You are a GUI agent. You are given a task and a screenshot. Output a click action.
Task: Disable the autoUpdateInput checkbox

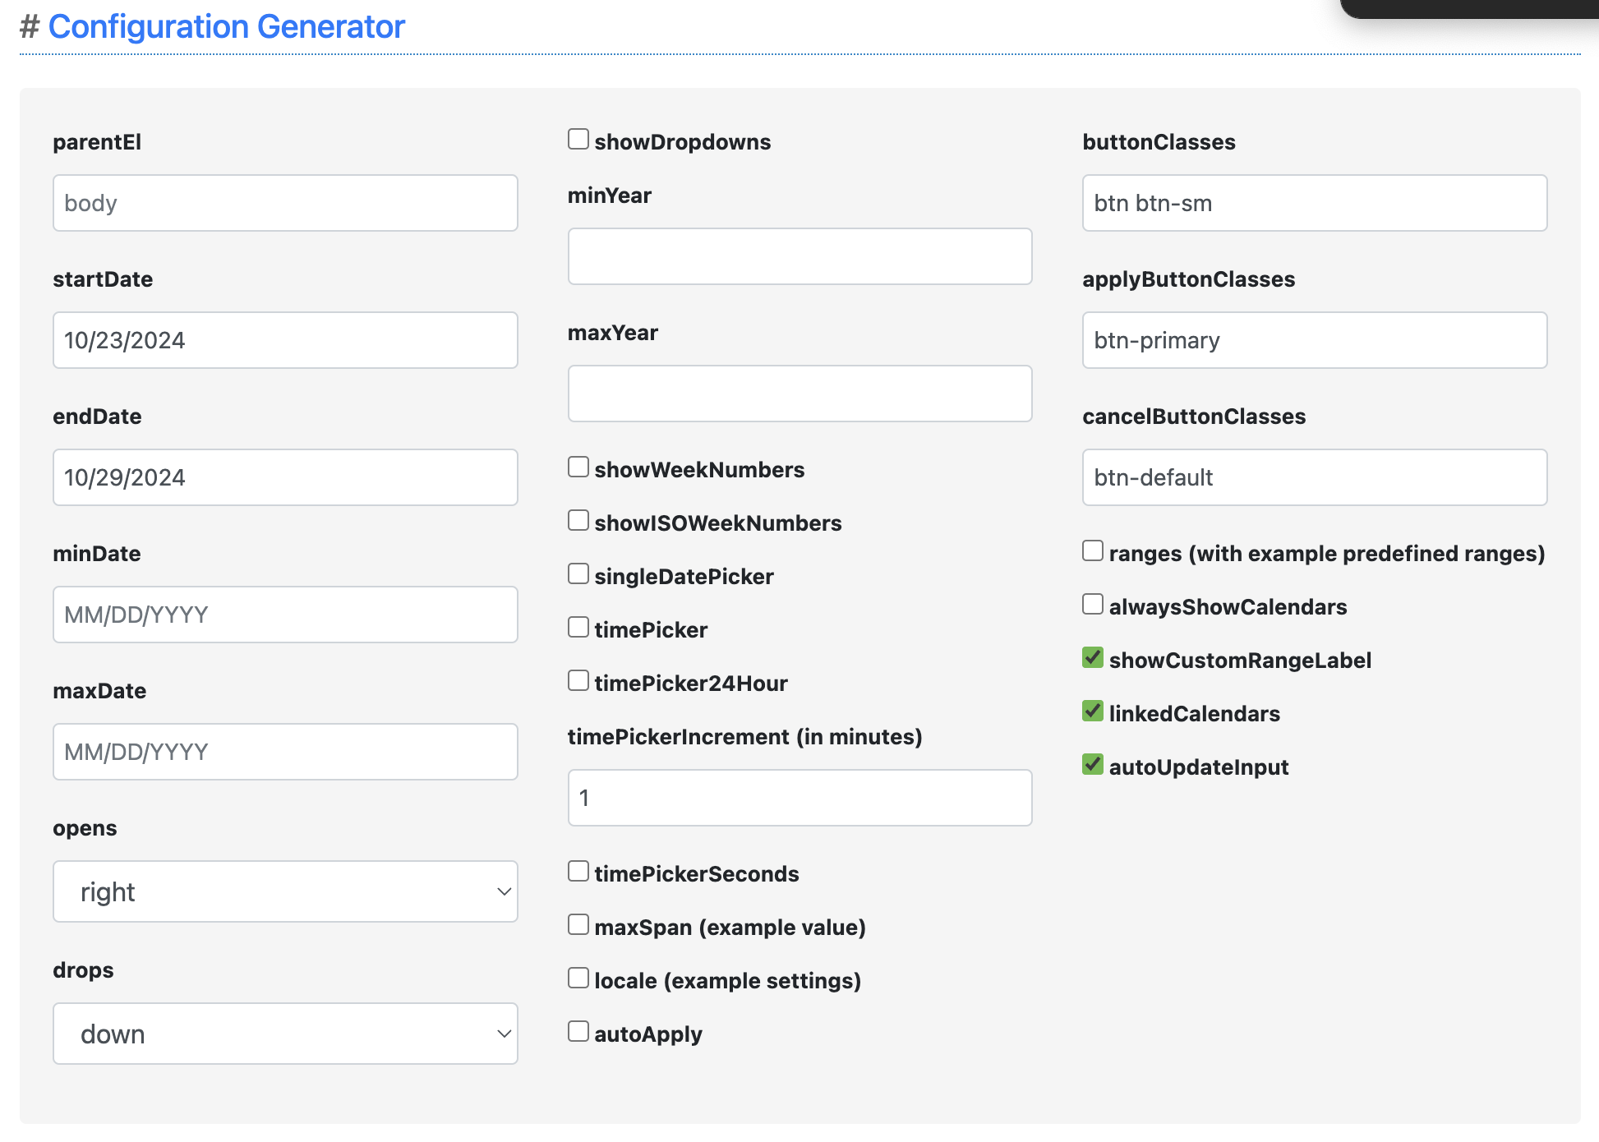point(1093,764)
